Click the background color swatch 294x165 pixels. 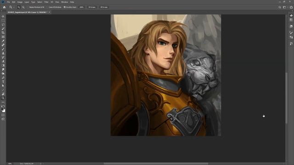pyautogui.click(x=4, y=111)
